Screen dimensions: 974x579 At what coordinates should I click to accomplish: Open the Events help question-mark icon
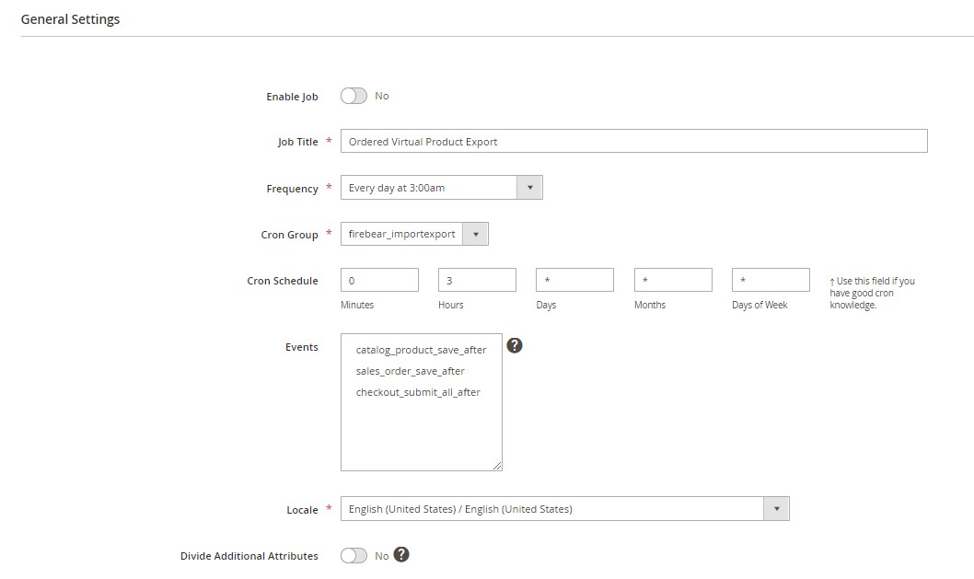click(515, 345)
